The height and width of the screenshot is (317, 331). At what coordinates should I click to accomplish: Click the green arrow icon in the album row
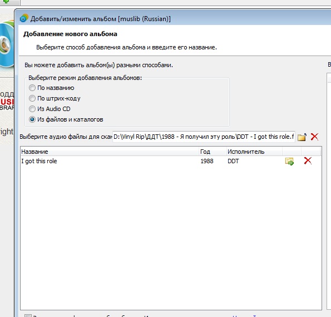coord(289,162)
